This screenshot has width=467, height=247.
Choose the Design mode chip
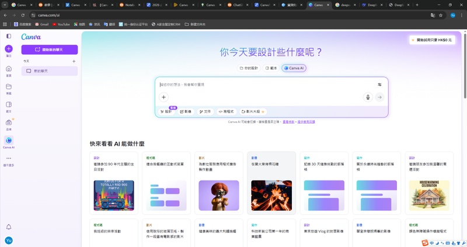point(166,112)
